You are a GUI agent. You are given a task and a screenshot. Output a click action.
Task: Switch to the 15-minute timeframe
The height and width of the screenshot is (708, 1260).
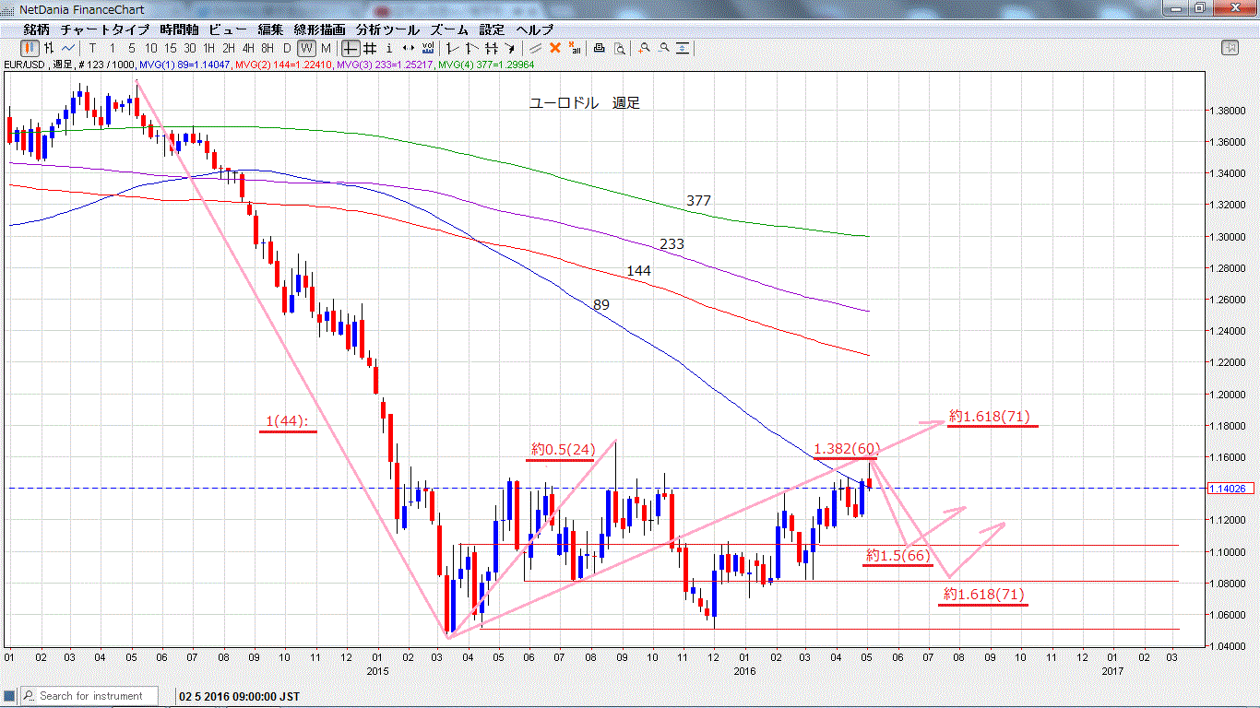click(170, 47)
